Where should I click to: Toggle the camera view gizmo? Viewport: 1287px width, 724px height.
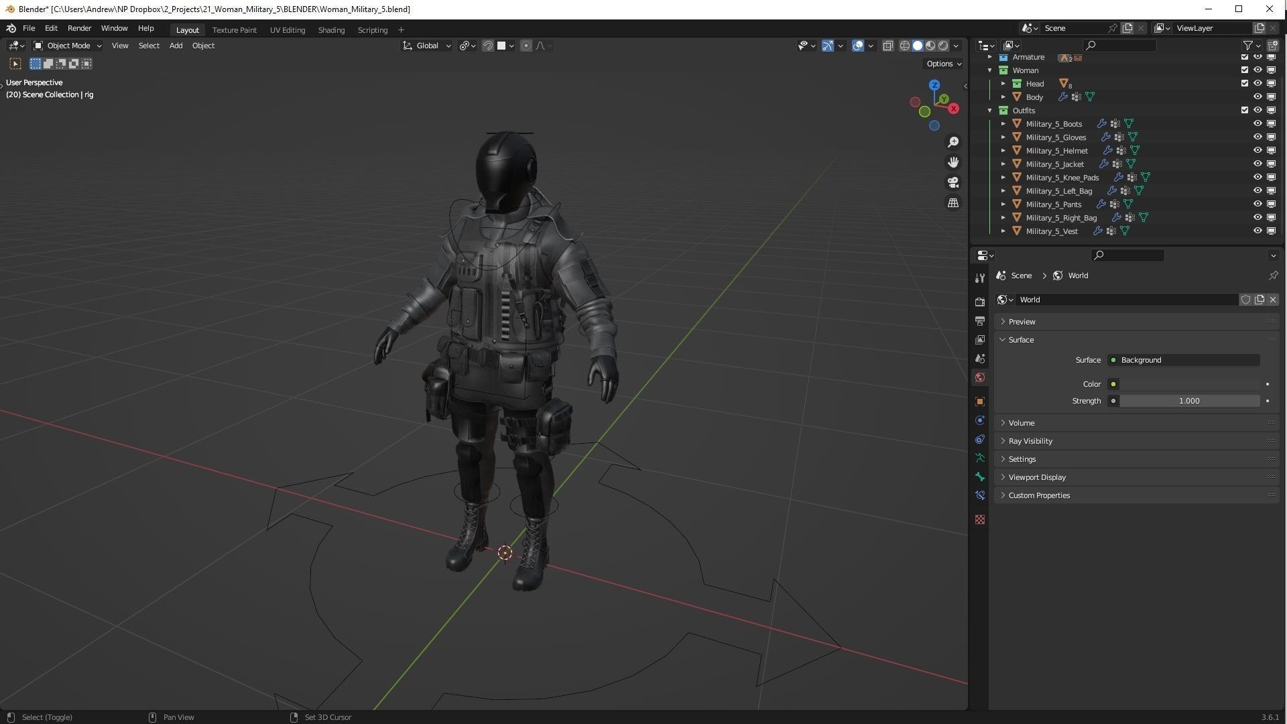coord(953,182)
